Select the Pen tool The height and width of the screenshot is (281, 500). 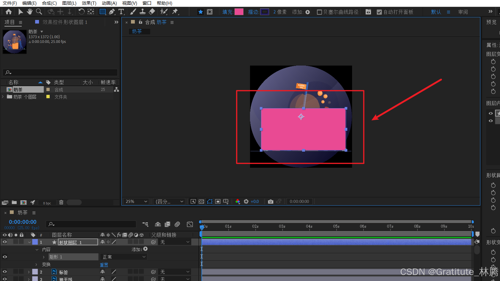112,12
